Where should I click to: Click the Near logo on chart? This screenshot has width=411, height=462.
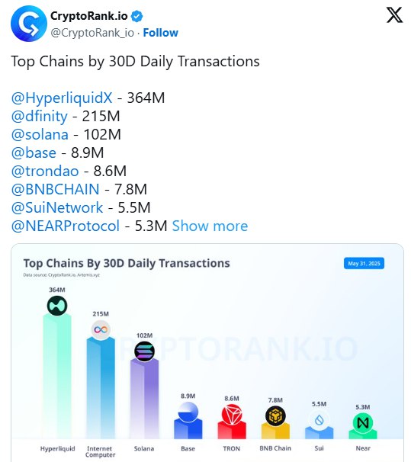363,423
